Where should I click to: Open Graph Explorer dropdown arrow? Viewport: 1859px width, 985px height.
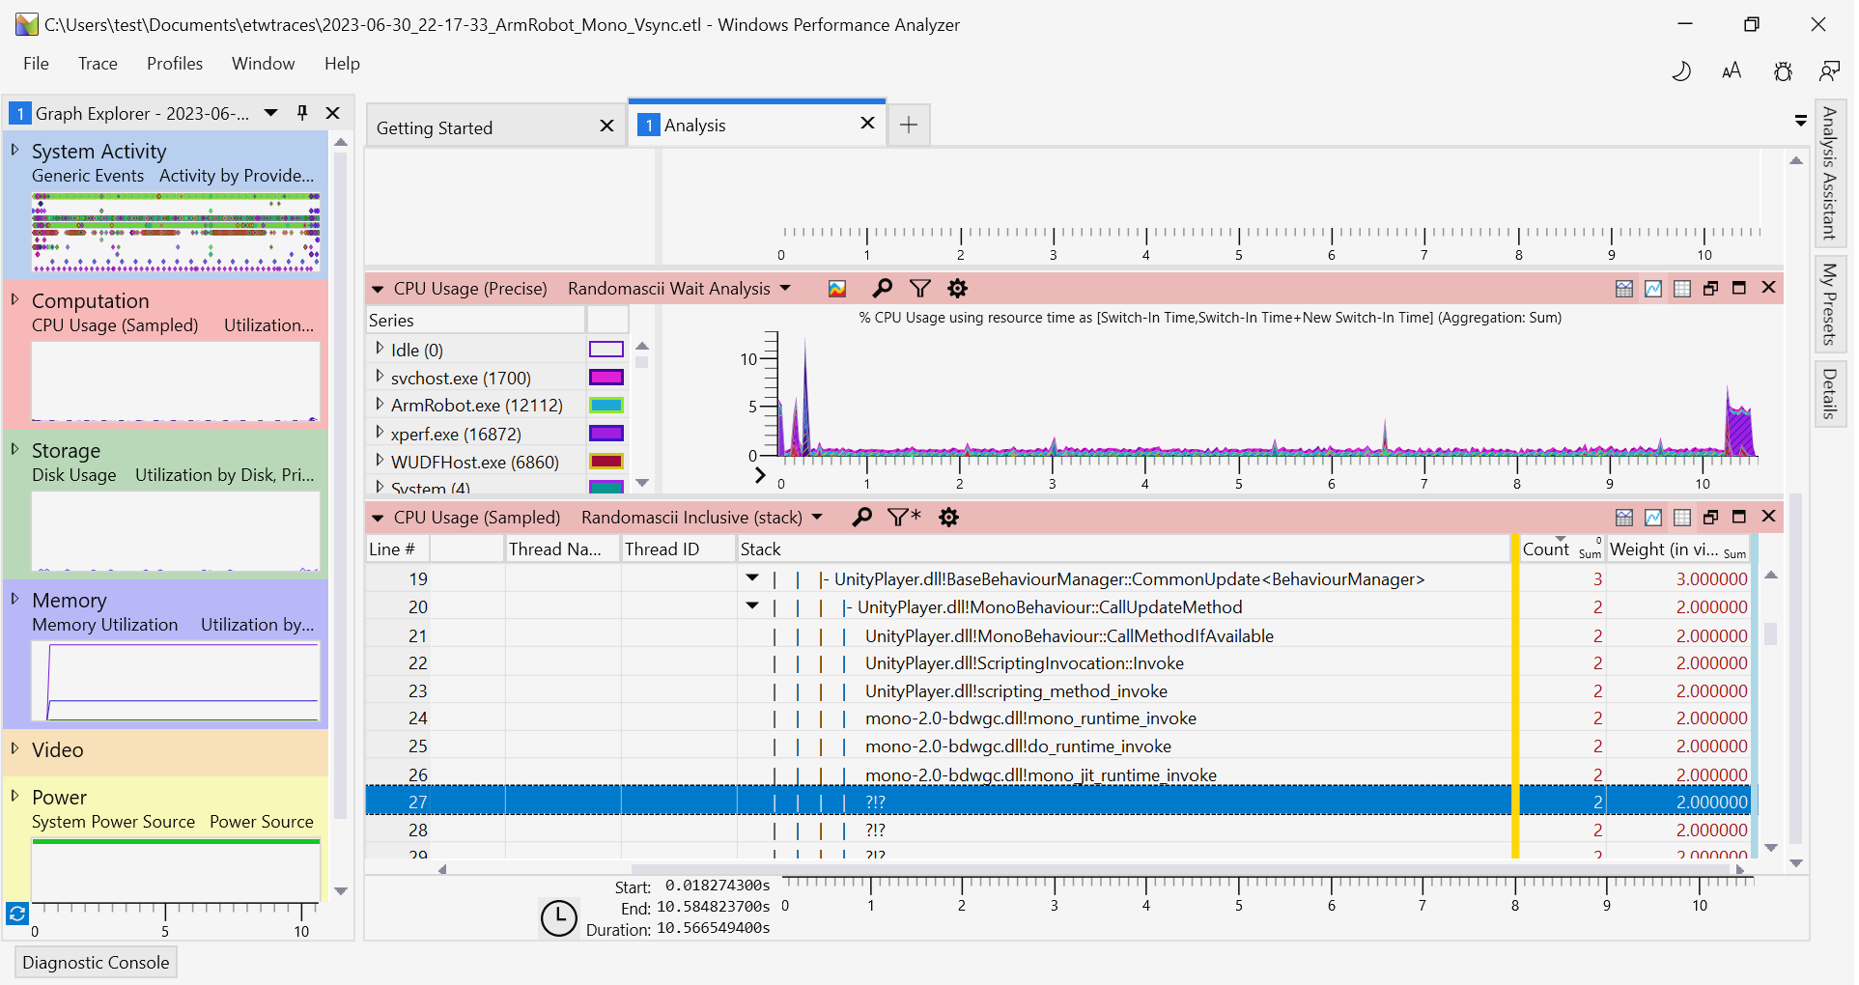271,113
